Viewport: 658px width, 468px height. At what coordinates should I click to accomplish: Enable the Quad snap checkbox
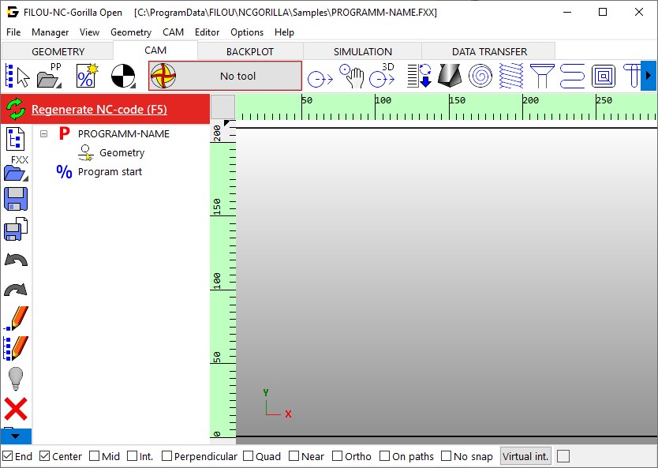point(248,456)
